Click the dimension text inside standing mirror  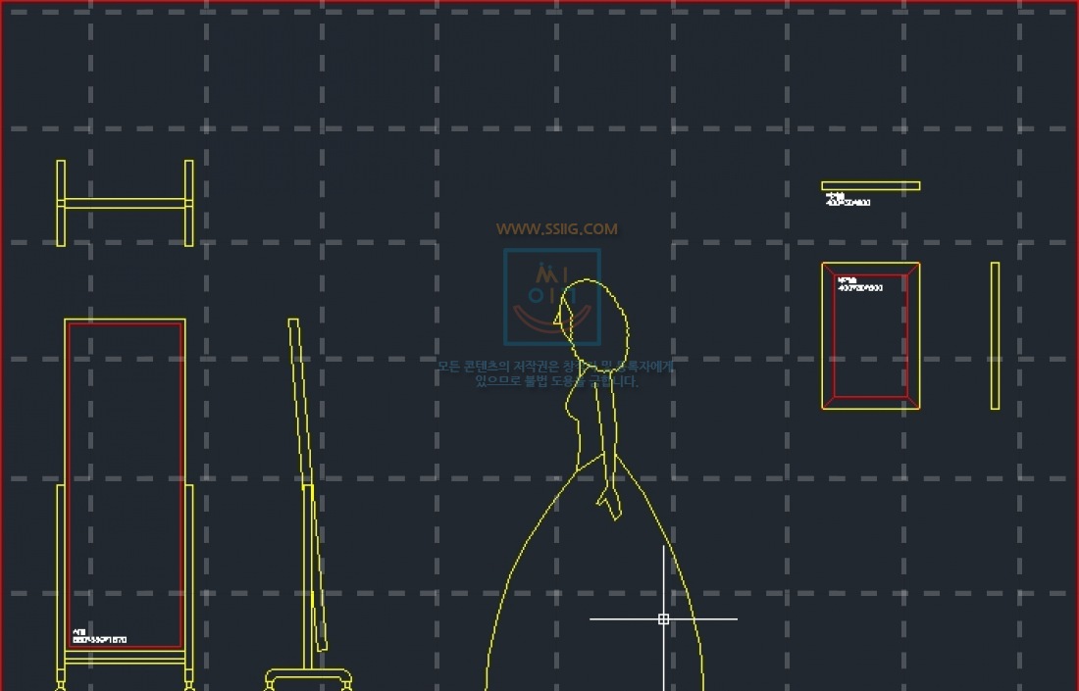coord(98,637)
